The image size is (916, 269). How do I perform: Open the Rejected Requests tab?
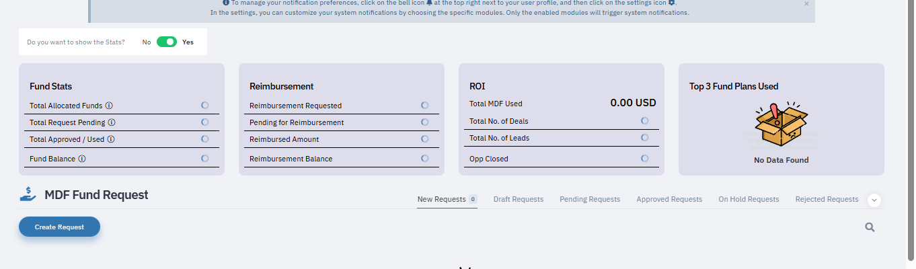coord(827,199)
